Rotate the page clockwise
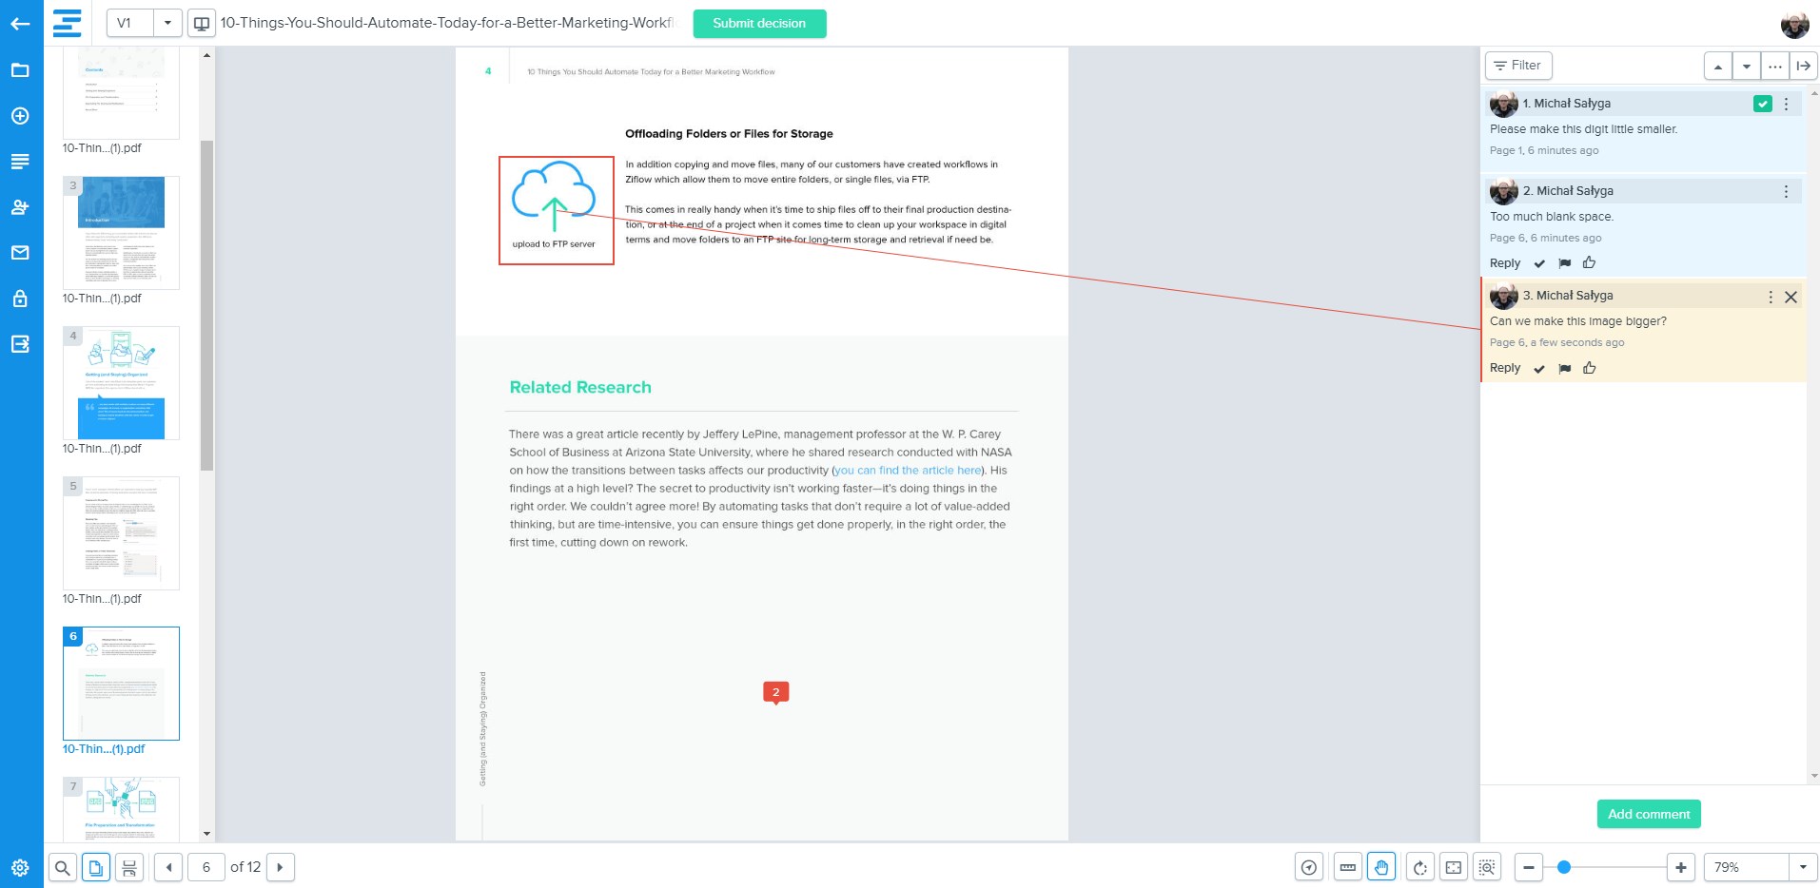Viewport: 1820px width, 888px height. click(1419, 867)
